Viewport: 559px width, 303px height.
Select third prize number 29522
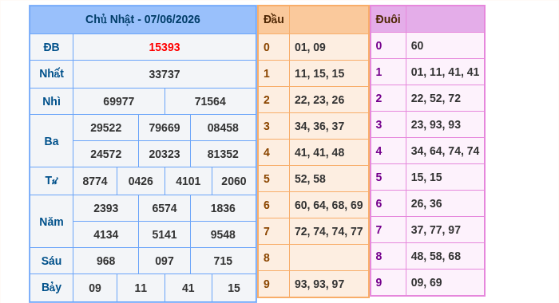(x=106, y=128)
